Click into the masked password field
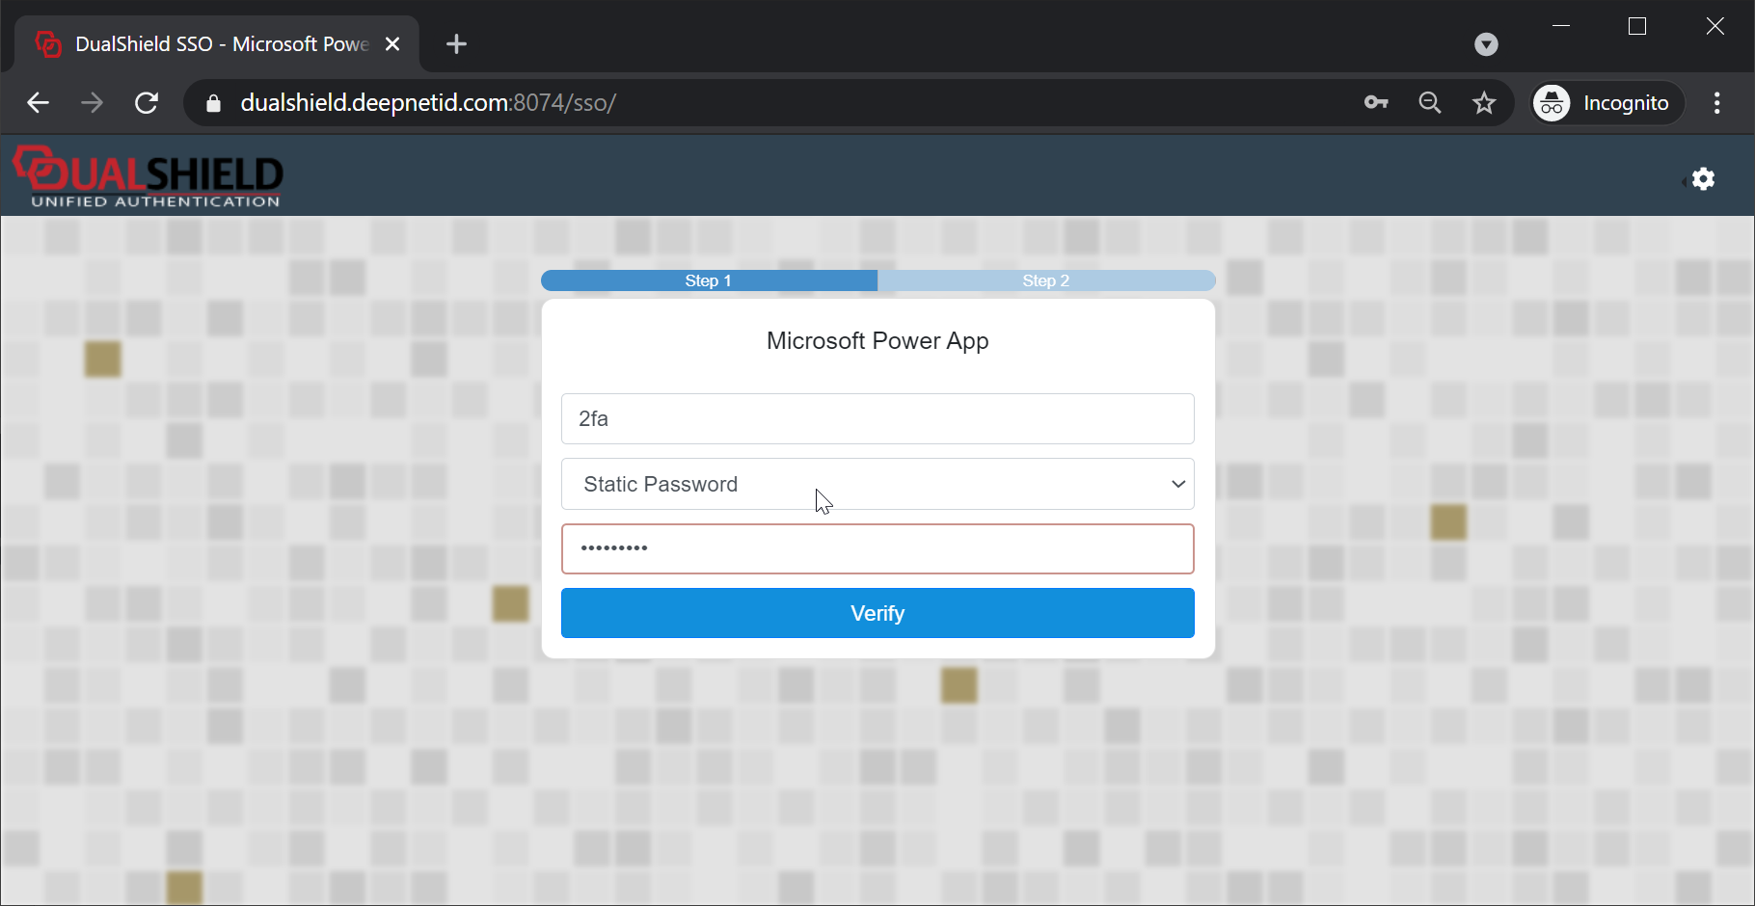The height and width of the screenshot is (906, 1755). click(877, 548)
